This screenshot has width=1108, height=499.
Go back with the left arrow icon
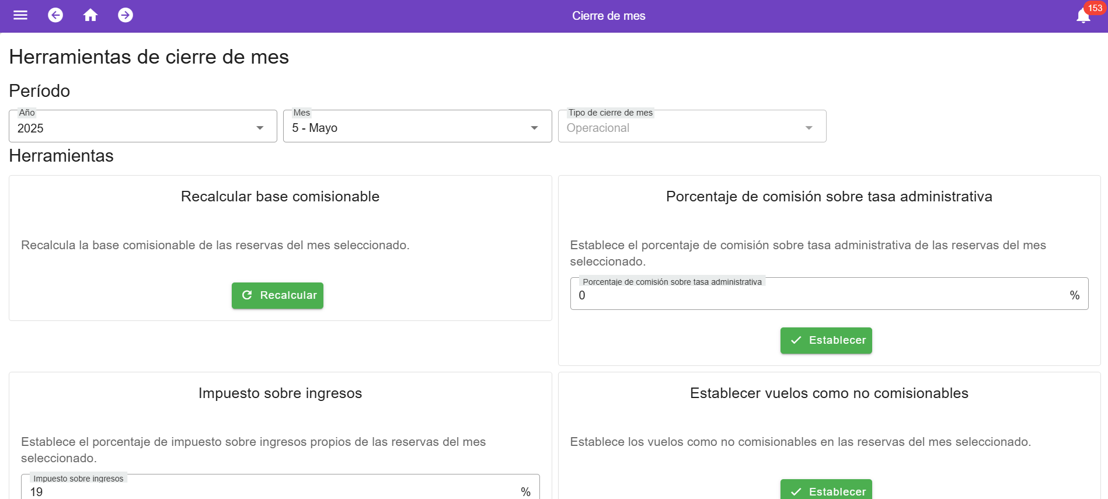(55, 15)
